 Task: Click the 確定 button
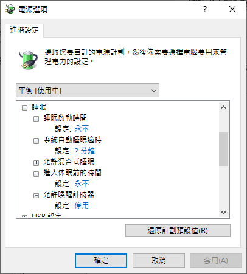coord(101,261)
